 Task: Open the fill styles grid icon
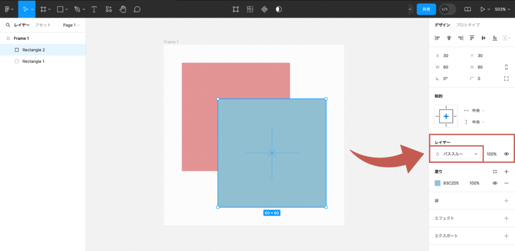coord(495,172)
